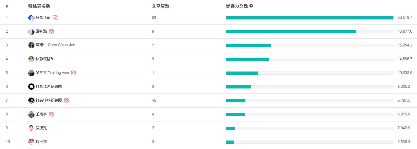Open the 林靜儀醫師 page link

tap(45, 59)
